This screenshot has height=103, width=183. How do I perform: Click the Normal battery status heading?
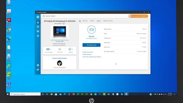[91, 36]
